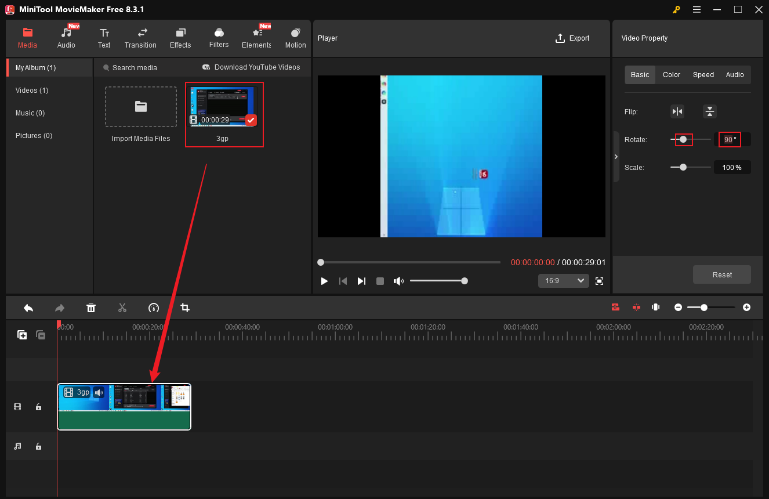Open the hamburger menu in title bar

click(697, 9)
